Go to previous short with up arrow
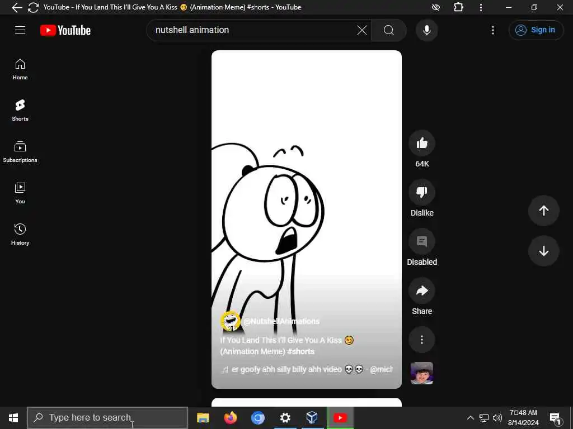 click(544, 211)
